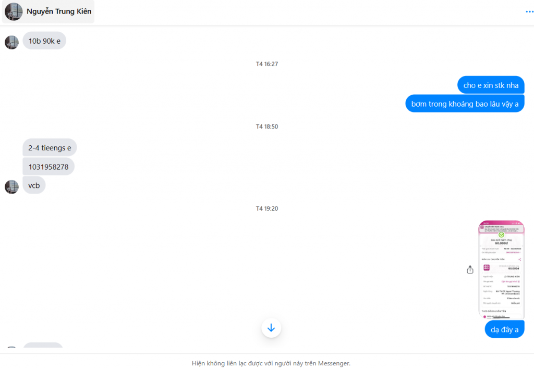
Task: Select the "vcb" message bubble
Action: (34, 186)
